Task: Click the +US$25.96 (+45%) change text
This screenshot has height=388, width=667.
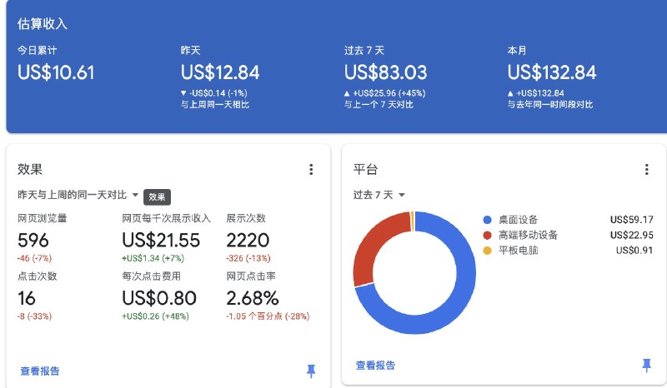Action: tap(389, 93)
